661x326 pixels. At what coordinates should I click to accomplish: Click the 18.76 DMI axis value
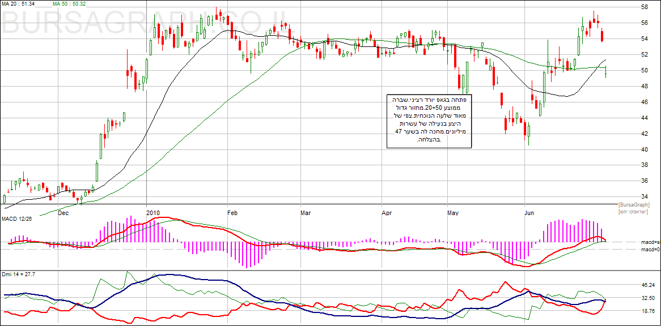point(647,311)
